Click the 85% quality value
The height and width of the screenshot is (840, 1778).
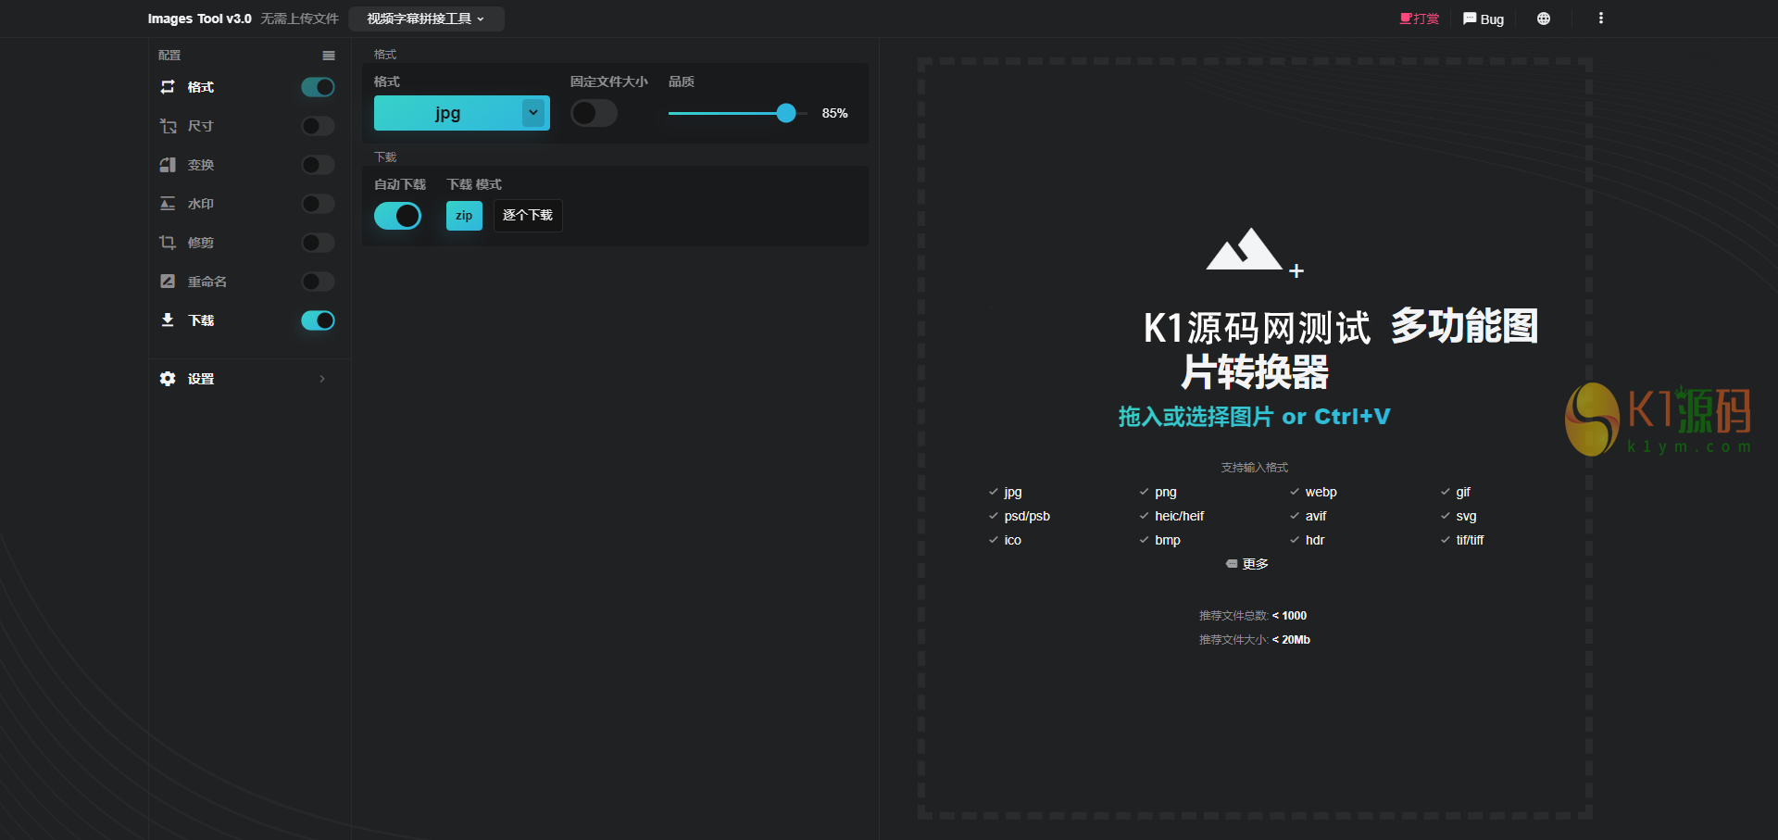pyautogui.click(x=834, y=113)
